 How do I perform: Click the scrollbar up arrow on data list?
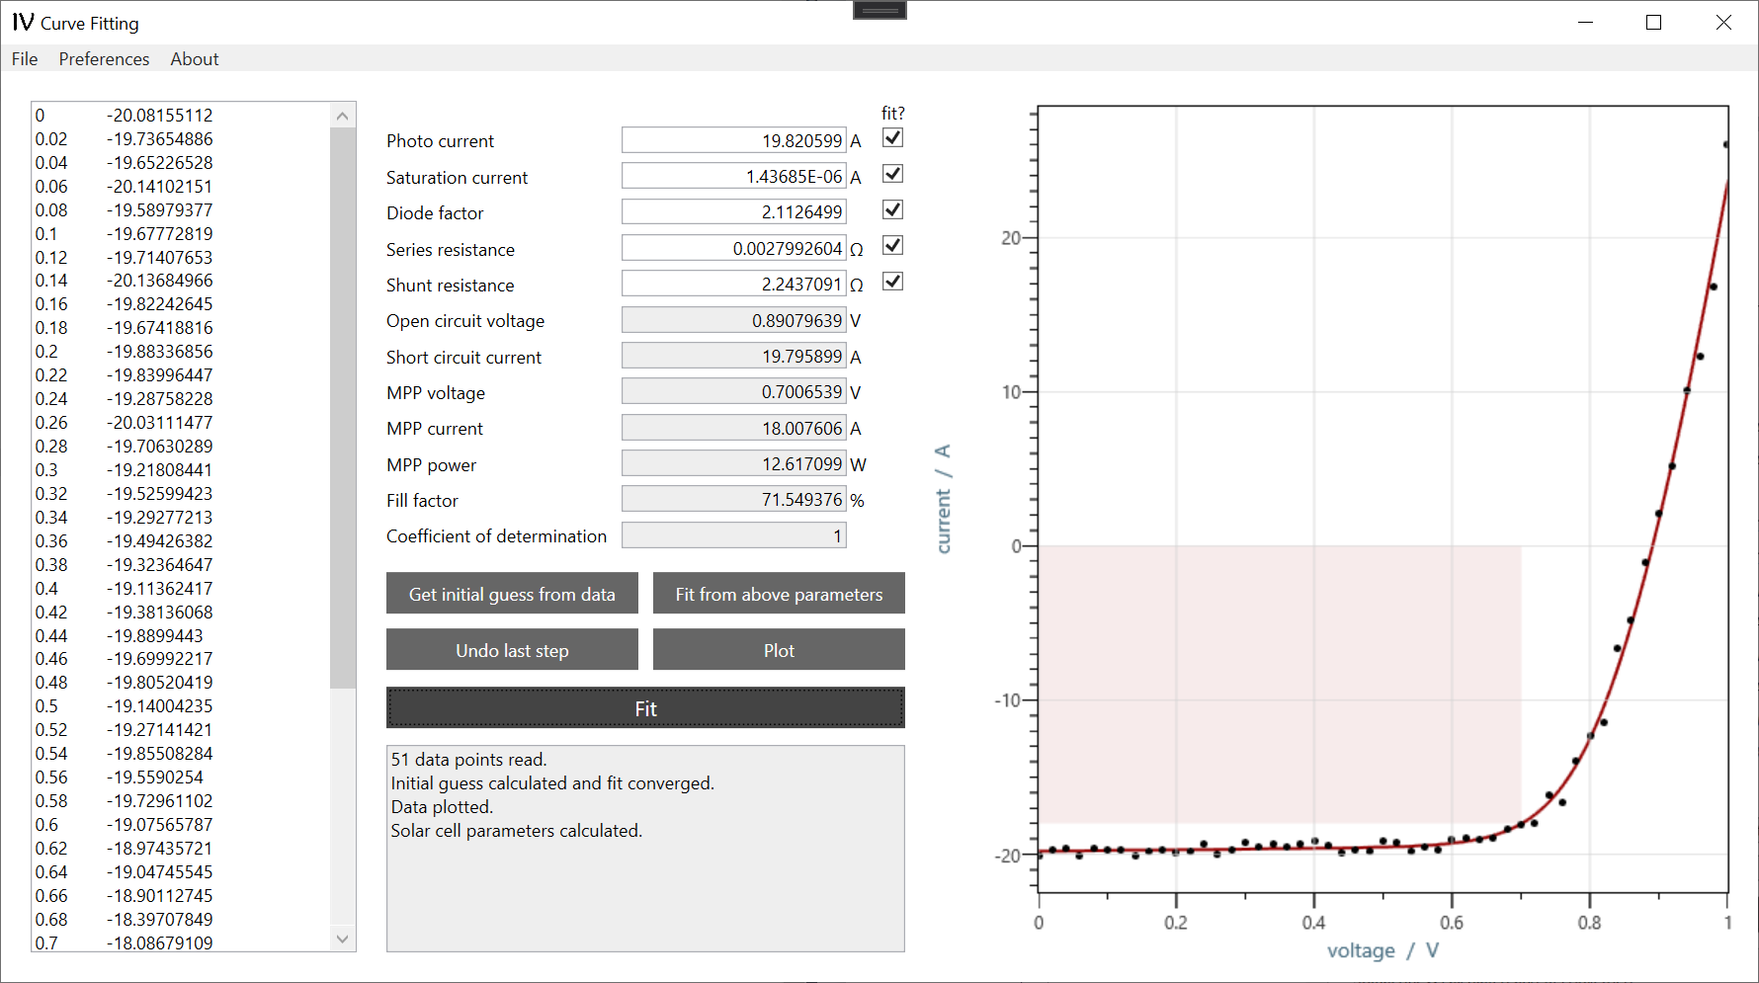(342, 115)
